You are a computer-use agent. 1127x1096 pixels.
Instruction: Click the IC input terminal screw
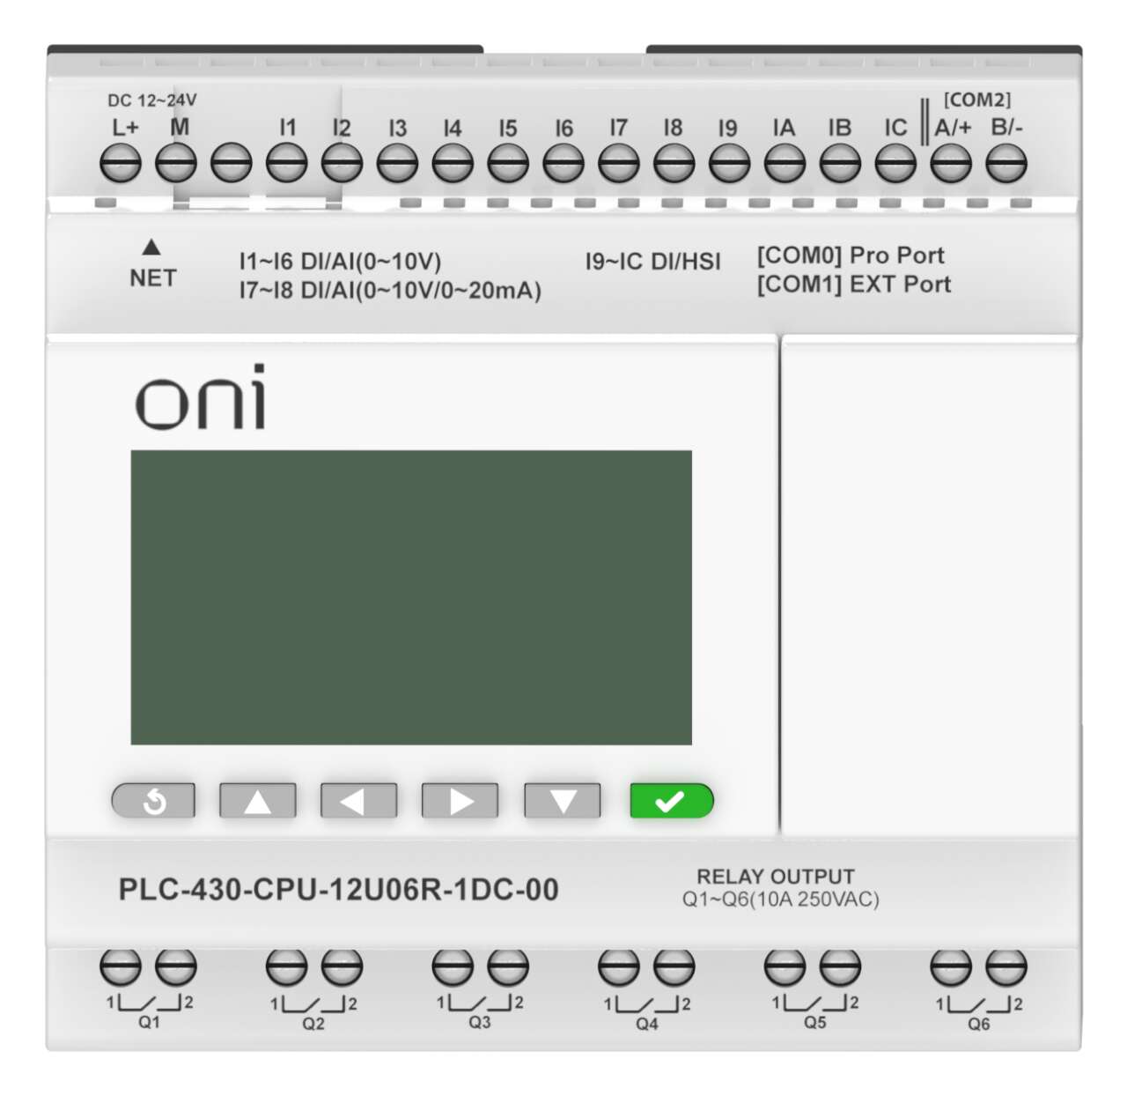point(896,163)
